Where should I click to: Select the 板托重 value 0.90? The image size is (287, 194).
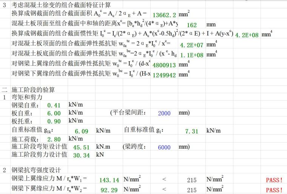54,122
